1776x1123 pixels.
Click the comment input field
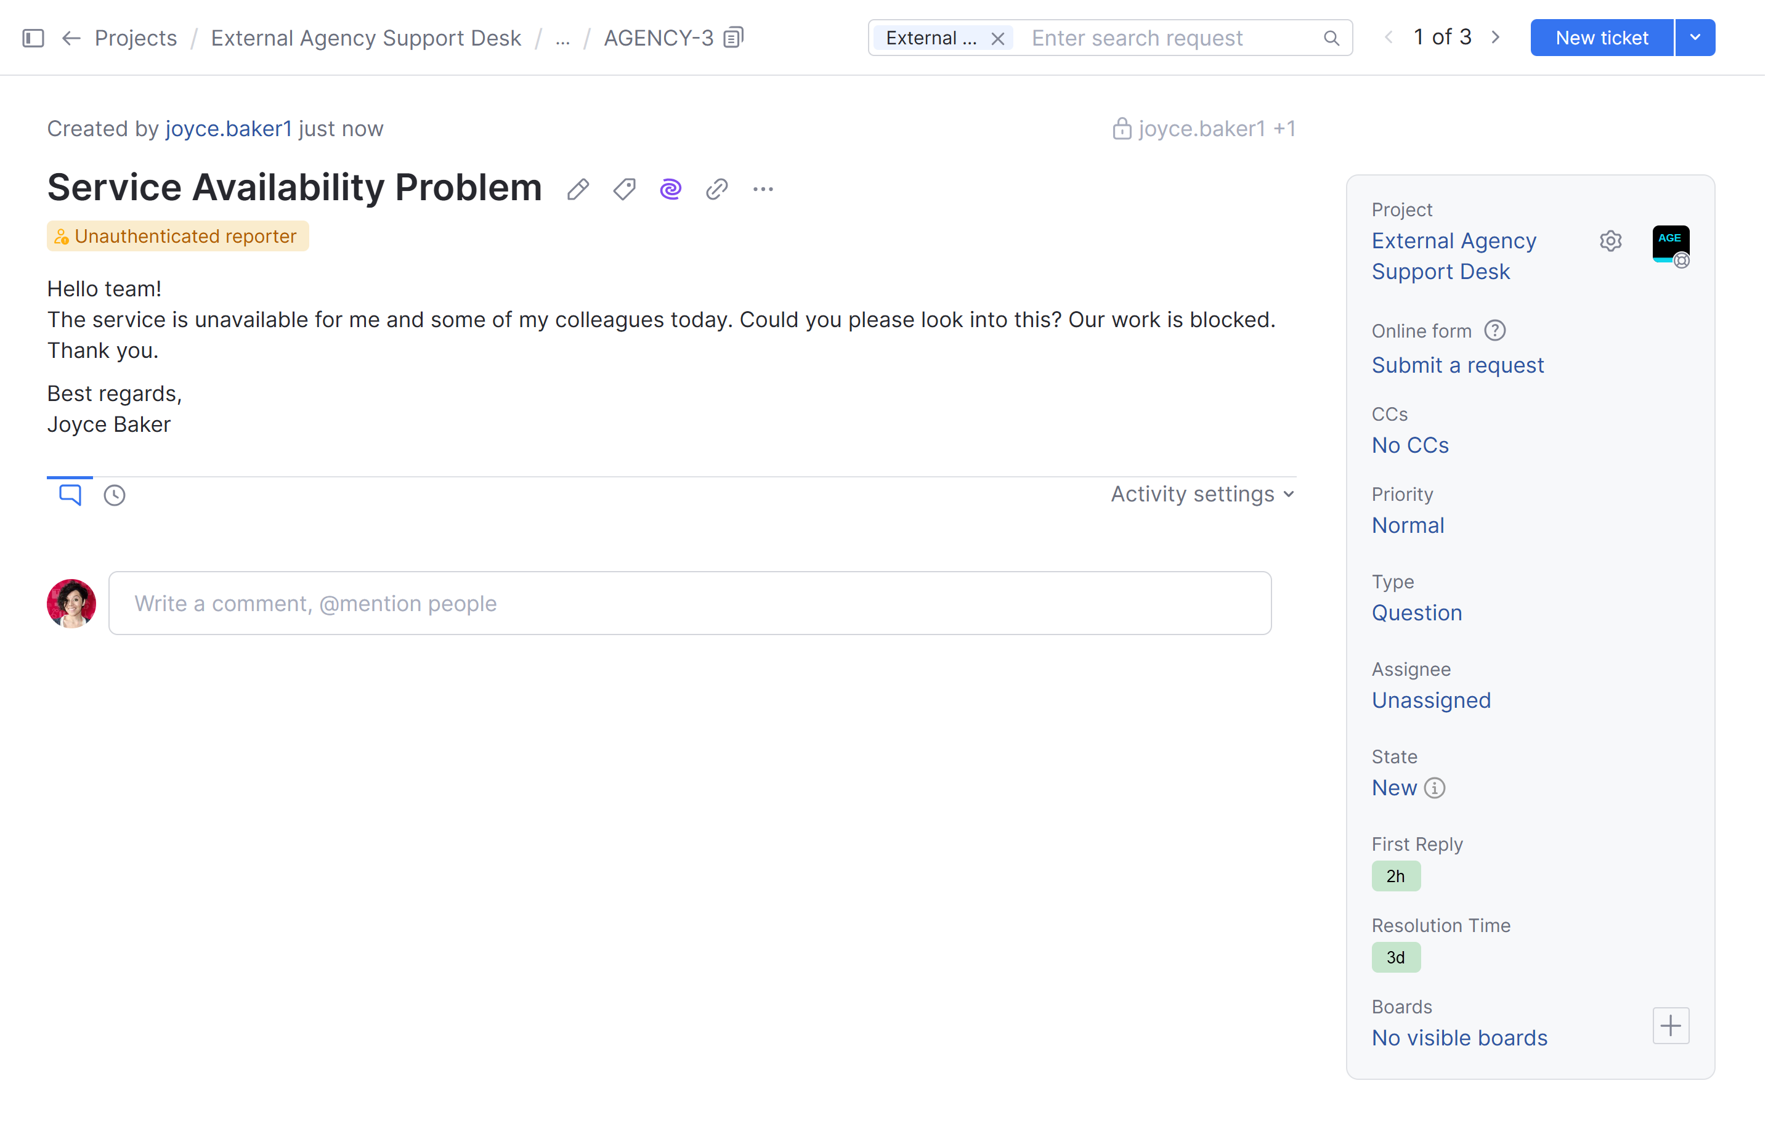pos(689,602)
